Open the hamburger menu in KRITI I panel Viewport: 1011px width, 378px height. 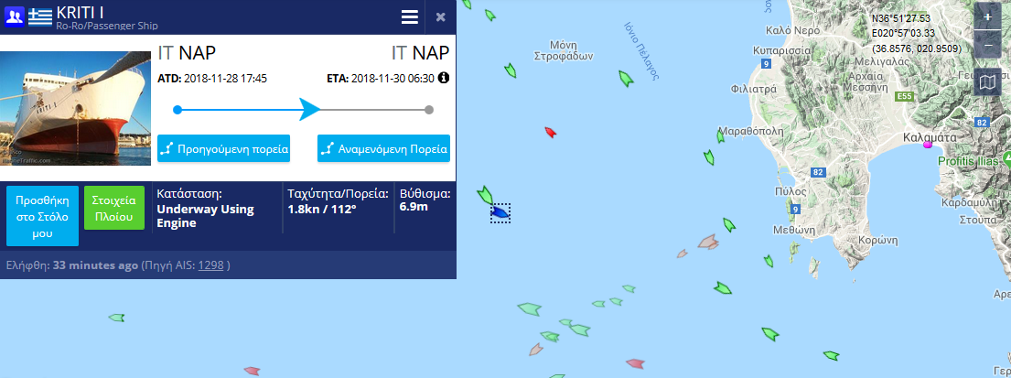(410, 17)
